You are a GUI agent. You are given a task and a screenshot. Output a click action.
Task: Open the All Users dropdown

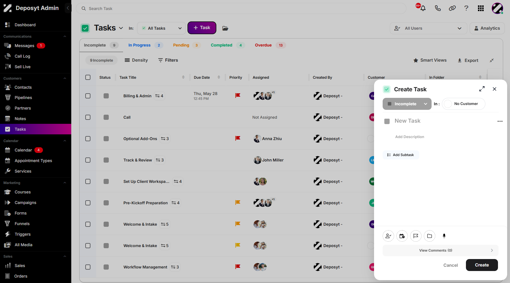(428, 28)
